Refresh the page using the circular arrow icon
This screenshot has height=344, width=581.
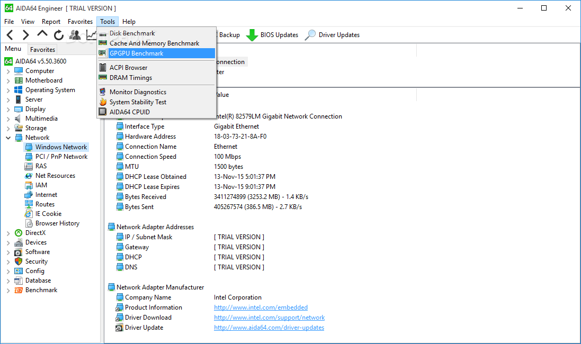[59, 35]
